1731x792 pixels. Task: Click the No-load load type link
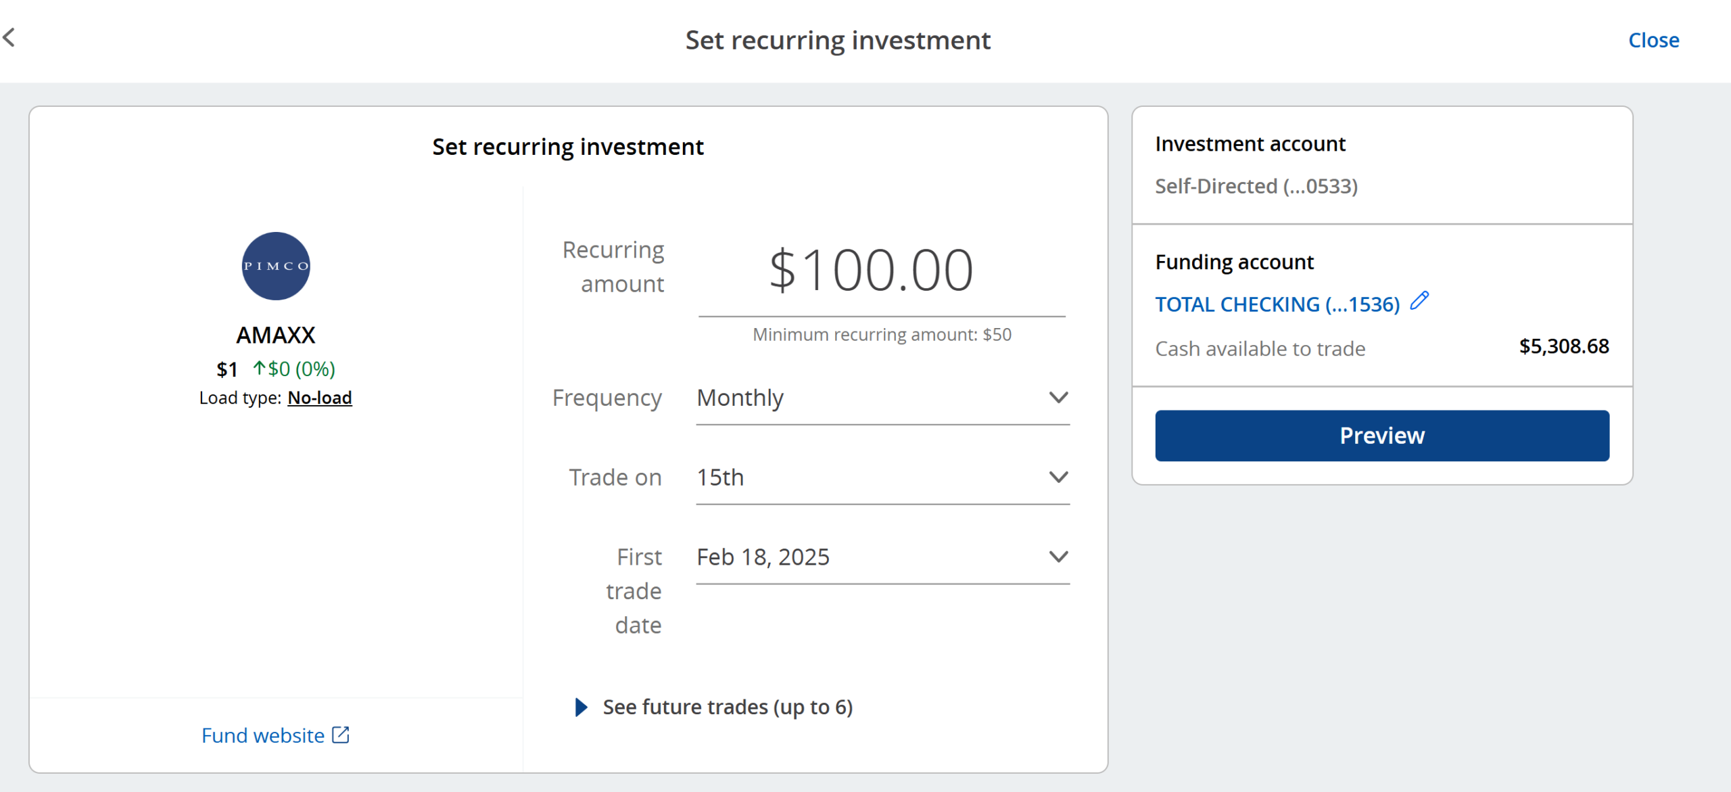[320, 398]
